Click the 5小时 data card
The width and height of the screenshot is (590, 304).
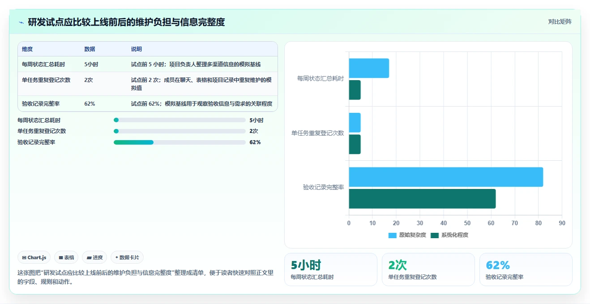pyautogui.click(x=331, y=270)
